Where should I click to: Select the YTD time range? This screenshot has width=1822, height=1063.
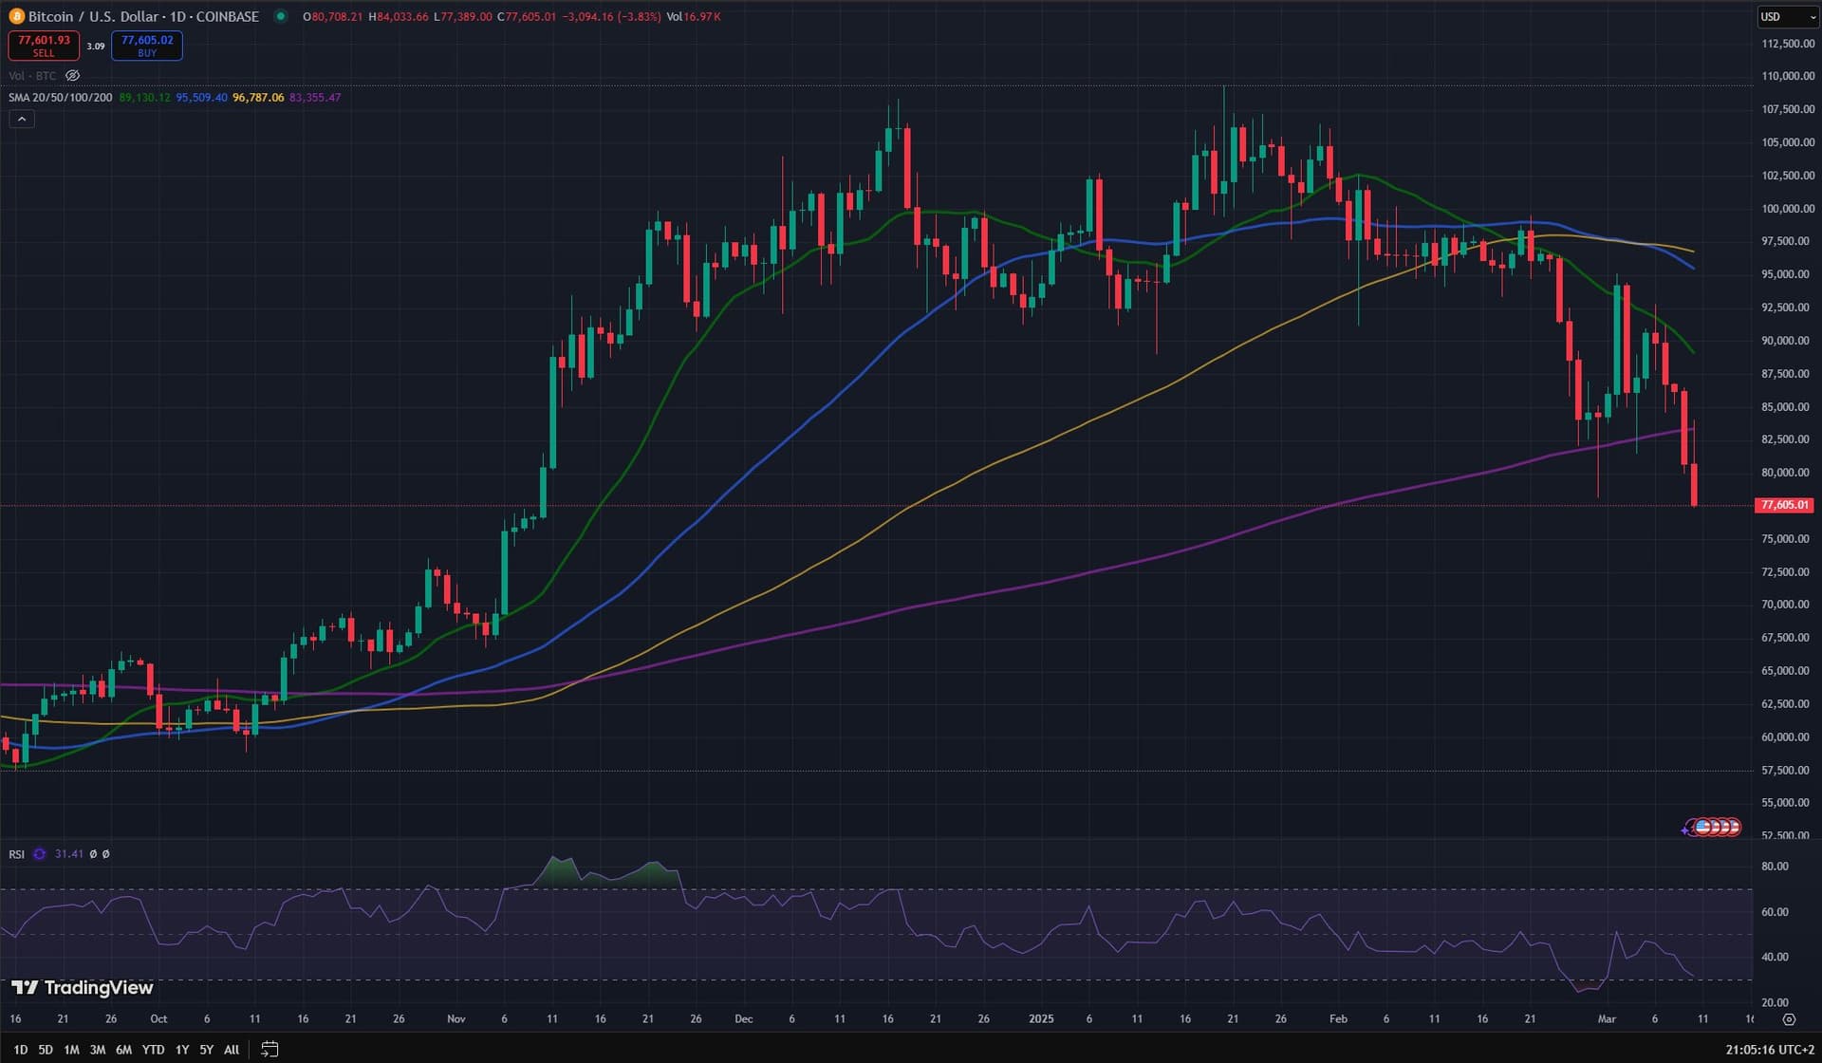(153, 1050)
